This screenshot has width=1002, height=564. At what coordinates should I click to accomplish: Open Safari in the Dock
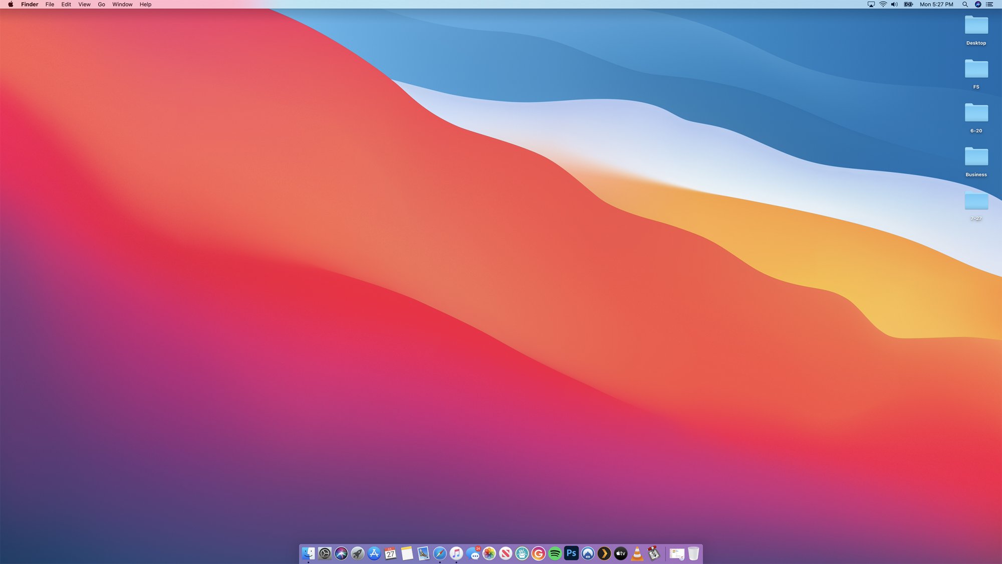439,553
